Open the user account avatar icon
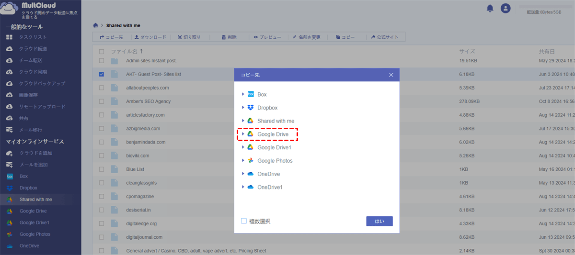Screen dimensions: 575x255 [x=506, y=8]
